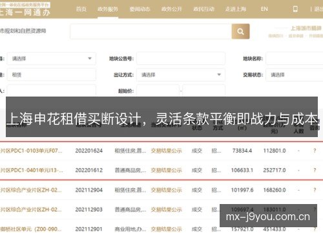Click notice number 202112903
Screen dimensions: 323x233
click(89, 210)
